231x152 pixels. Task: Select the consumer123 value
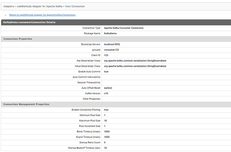(111, 50)
